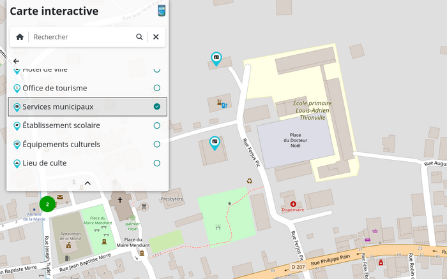Enable the Lieu de culte layer

click(156, 163)
